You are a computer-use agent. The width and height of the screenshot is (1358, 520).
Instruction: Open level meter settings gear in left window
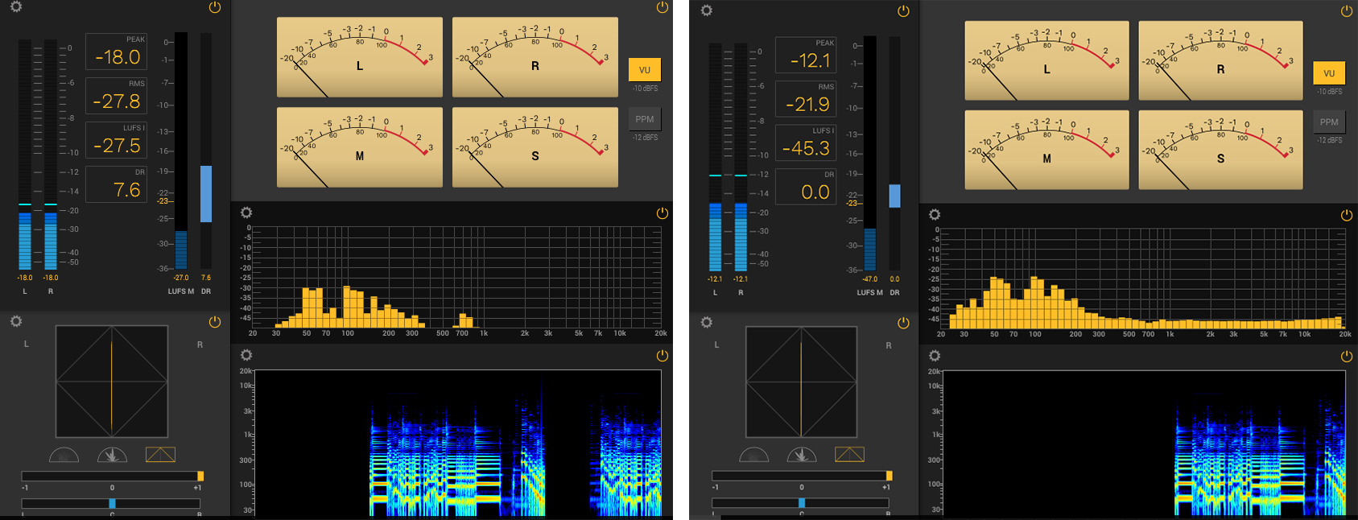click(15, 7)
